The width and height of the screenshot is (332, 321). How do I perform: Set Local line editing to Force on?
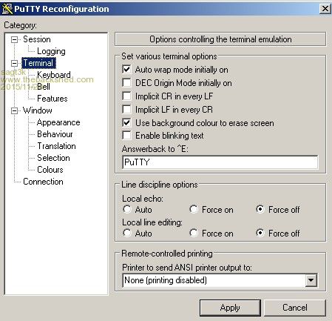coord(194,234)
